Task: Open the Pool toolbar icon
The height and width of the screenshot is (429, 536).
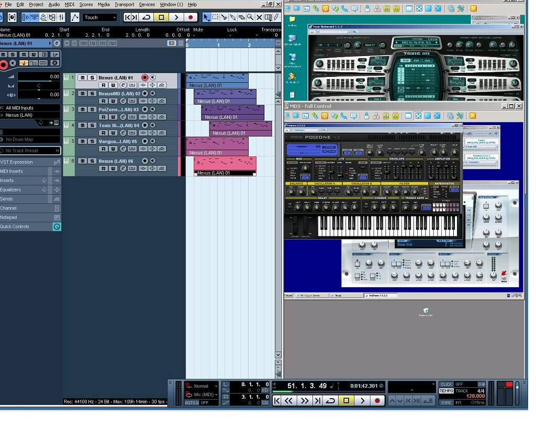Action: [x=52, y=17]
